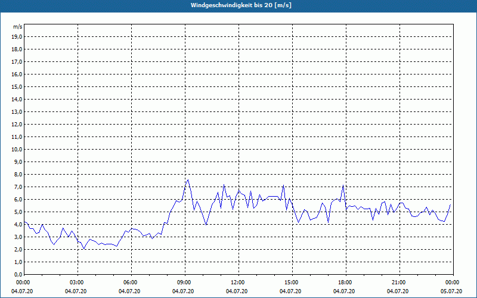Click the '21:00' time label
Screen dimensions: 477x298
399,283
